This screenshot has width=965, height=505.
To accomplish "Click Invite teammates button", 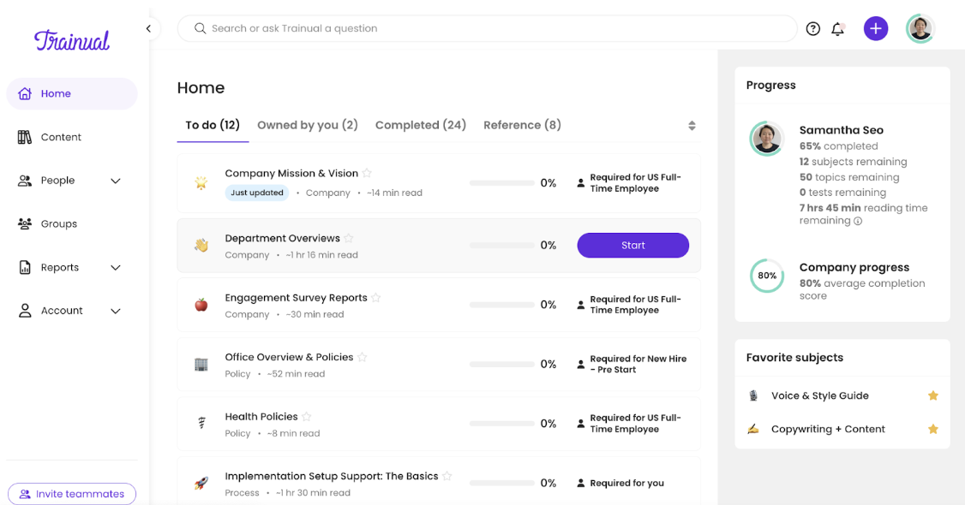I will 72,494.
